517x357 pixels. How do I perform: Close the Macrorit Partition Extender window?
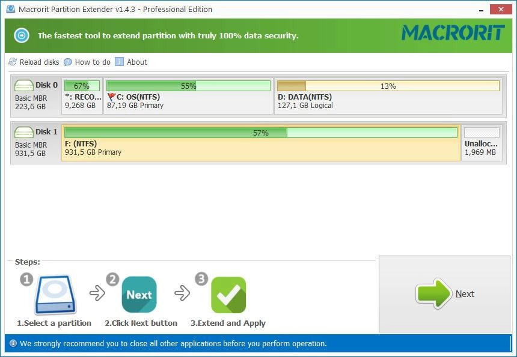(501, 9)
